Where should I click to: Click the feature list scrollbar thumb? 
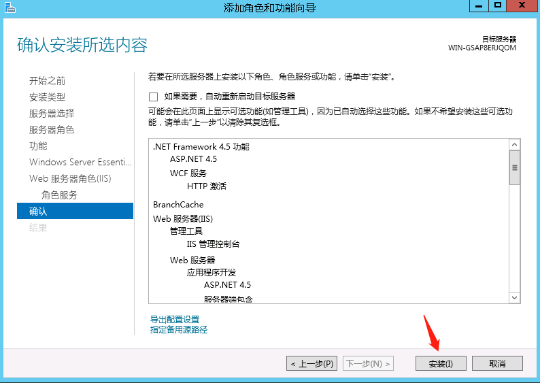point(515,168)
